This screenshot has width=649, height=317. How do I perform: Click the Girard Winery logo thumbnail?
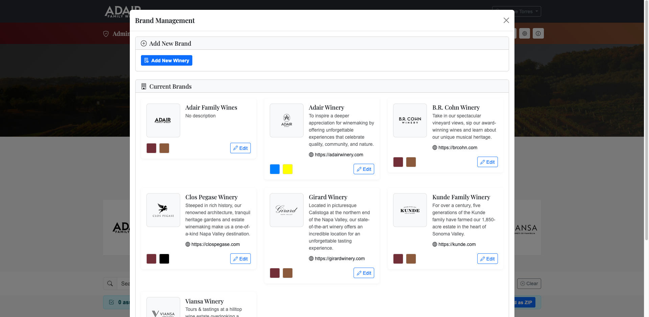click(x=287, y=210)
